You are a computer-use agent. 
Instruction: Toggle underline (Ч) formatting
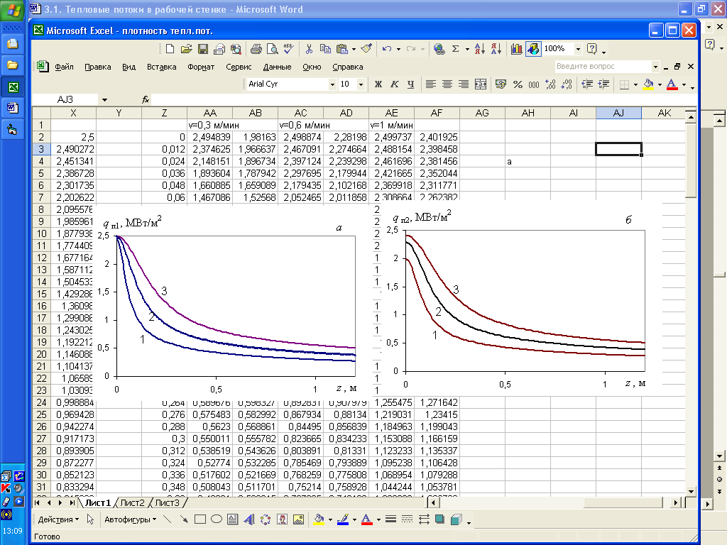coord(411,84)
